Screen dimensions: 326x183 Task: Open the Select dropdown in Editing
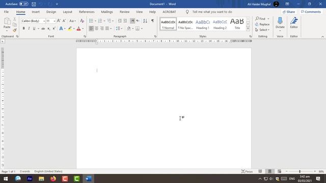(x=262, y=30)
